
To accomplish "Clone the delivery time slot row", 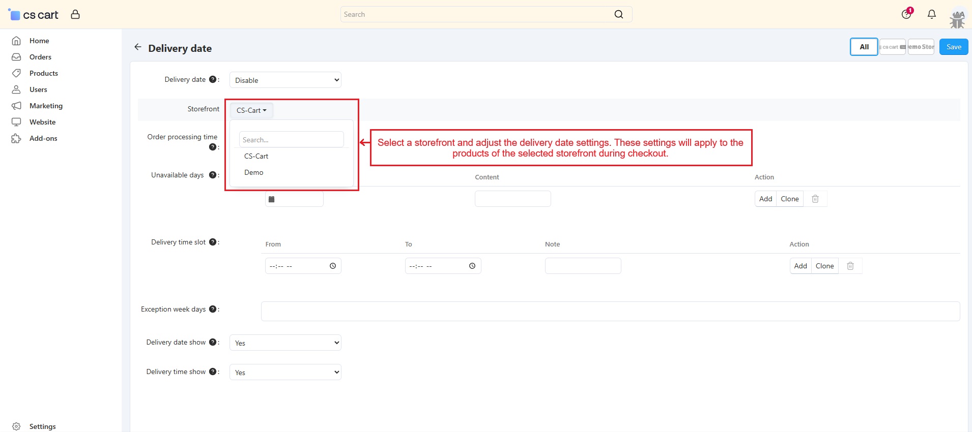I will [824, 266].
